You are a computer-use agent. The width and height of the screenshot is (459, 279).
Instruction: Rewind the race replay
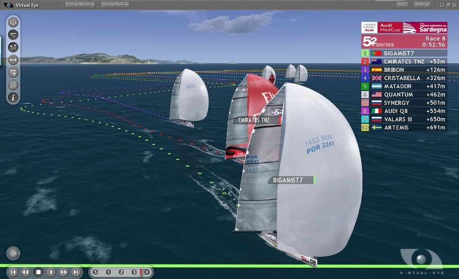point(26,272)
